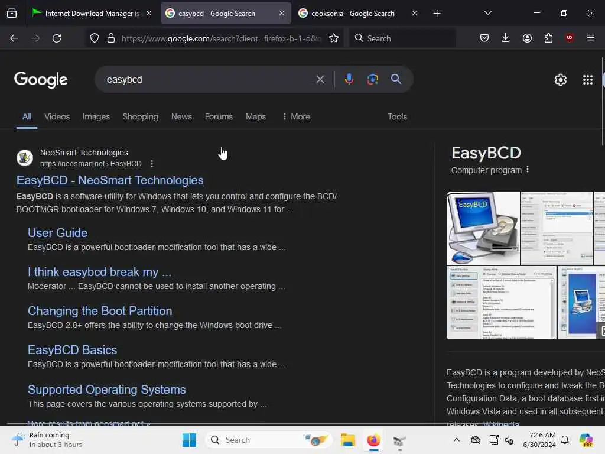Screen dimensions: 605x454
Task: Start Google voice search
Action: (x=349, y=79)
